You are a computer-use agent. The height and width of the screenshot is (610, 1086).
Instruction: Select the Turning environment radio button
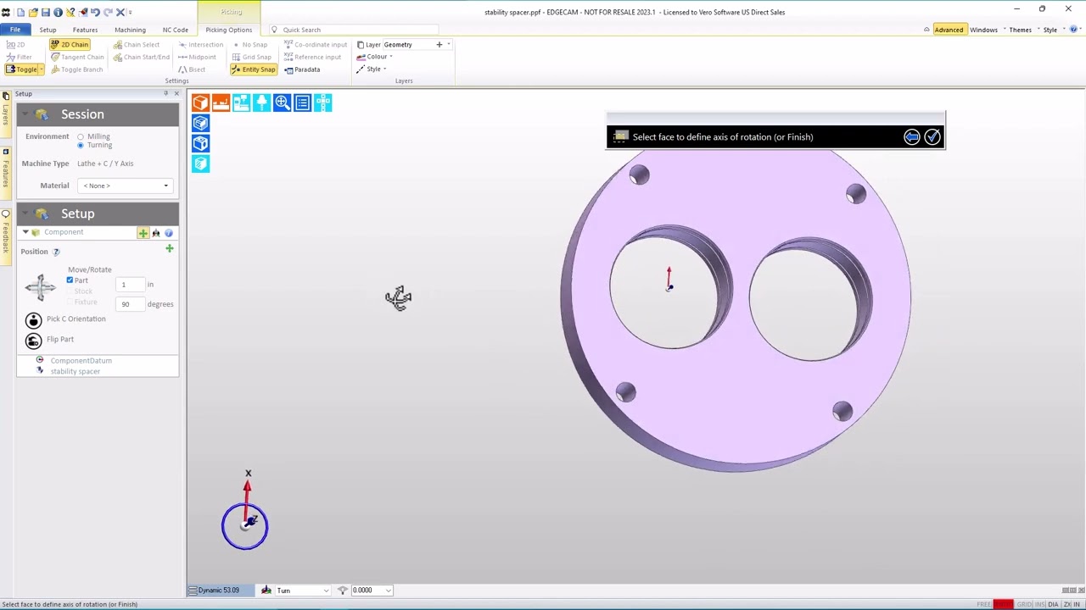(81, 145)
